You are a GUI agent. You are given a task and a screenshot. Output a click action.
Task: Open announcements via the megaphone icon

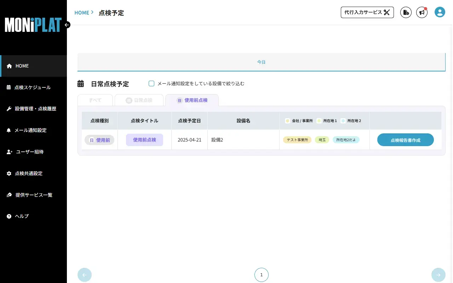point(422,12)
